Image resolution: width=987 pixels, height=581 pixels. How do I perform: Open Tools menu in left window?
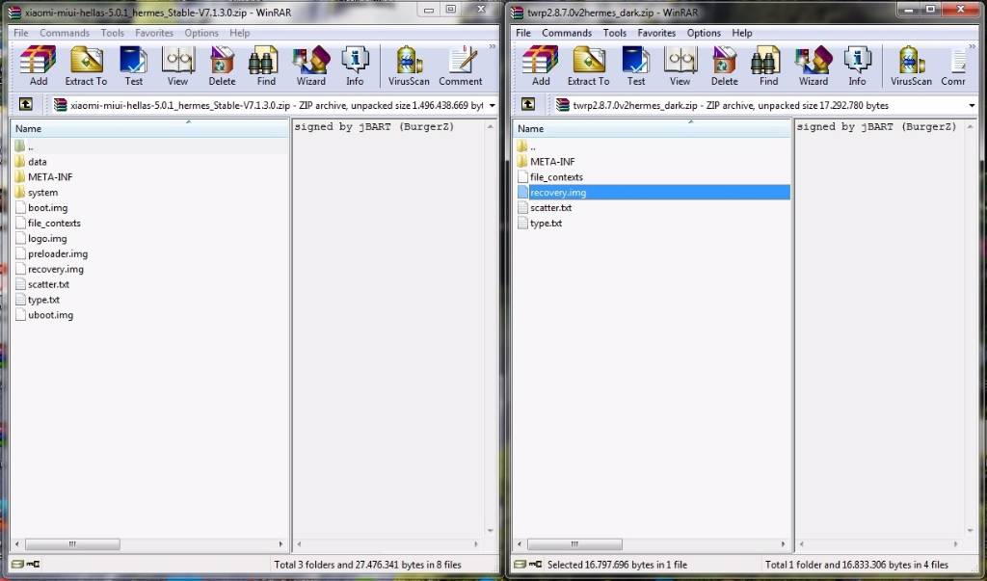coord(113,33)
